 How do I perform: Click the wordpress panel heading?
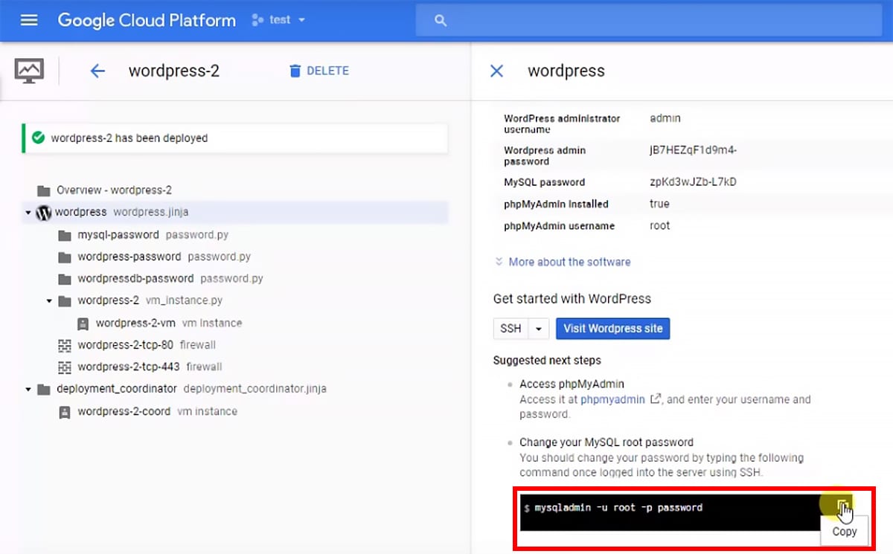566,71
